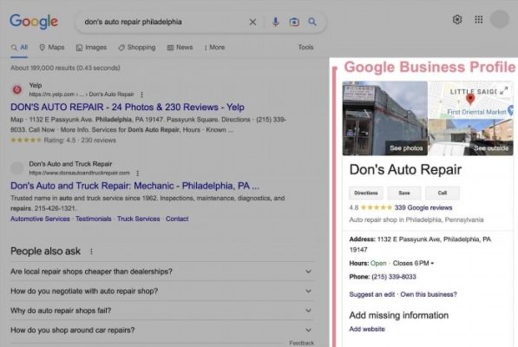Click the Don's Auto Repair profile title
518x347 pixels.
(405, 170)
